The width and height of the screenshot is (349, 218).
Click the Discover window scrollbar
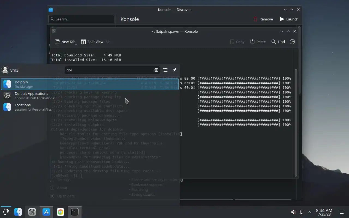click(x=299, y=60)
